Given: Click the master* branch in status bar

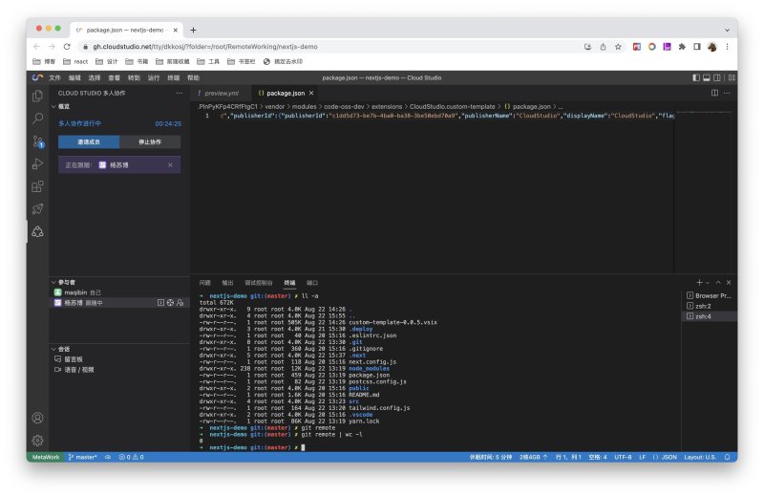Looking at the screenshot, I should 82,457.
